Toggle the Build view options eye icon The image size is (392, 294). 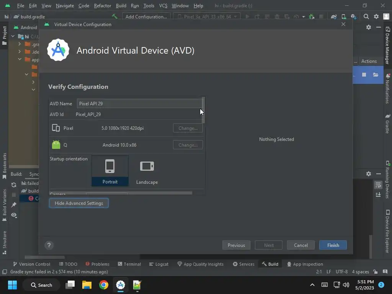(14, 215)
